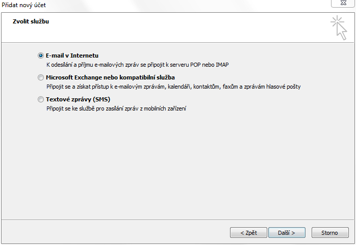
Task: Go back with the Zpět button
Action: 248,233
